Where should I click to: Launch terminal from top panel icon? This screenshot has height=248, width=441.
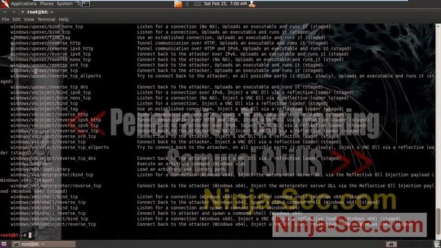pos(85,4)
